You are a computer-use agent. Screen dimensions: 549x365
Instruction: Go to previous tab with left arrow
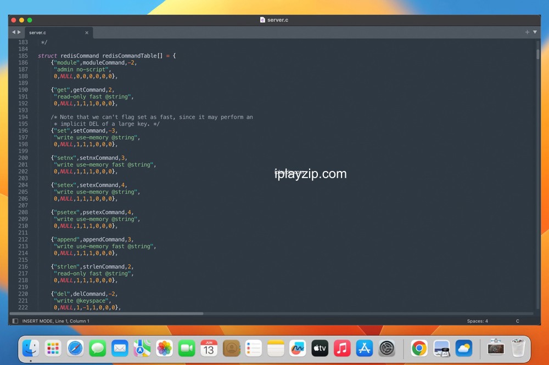[x=14, y=32]
